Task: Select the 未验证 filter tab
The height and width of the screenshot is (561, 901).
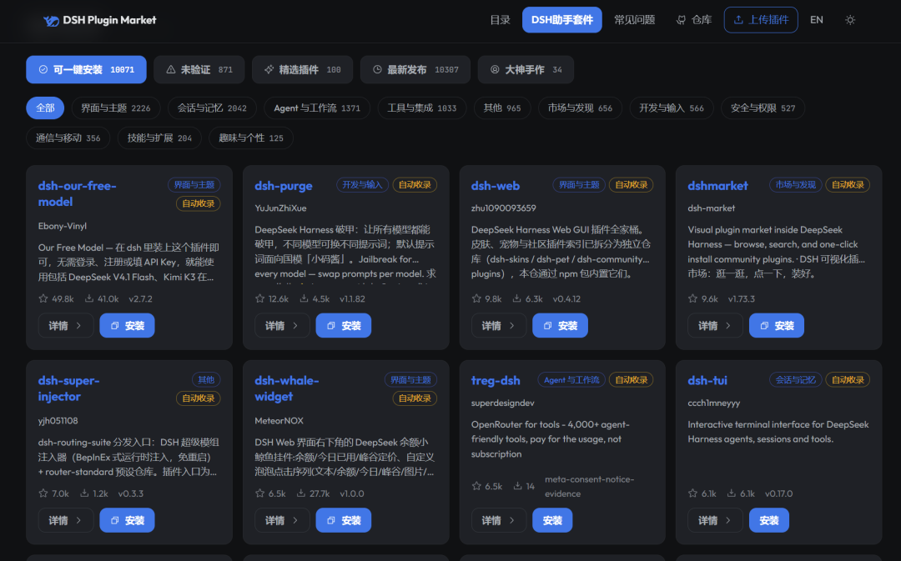Action: click(x=199, y=69)
